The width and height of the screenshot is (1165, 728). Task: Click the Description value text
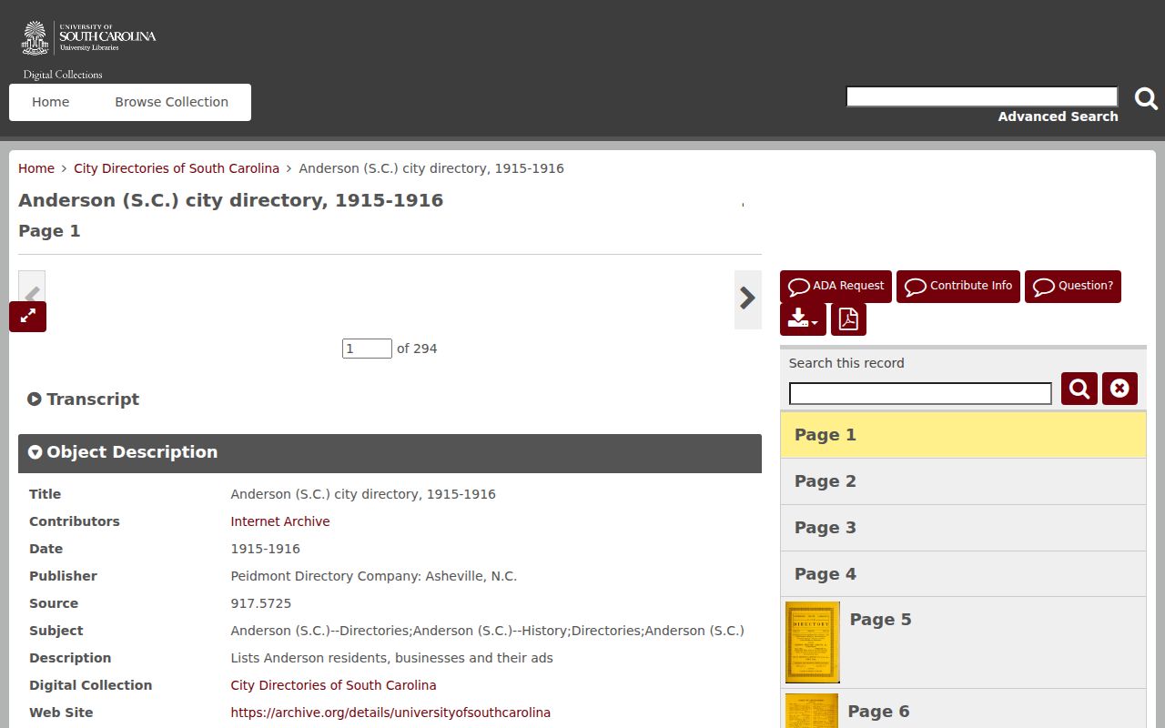[x=391, y=658]
